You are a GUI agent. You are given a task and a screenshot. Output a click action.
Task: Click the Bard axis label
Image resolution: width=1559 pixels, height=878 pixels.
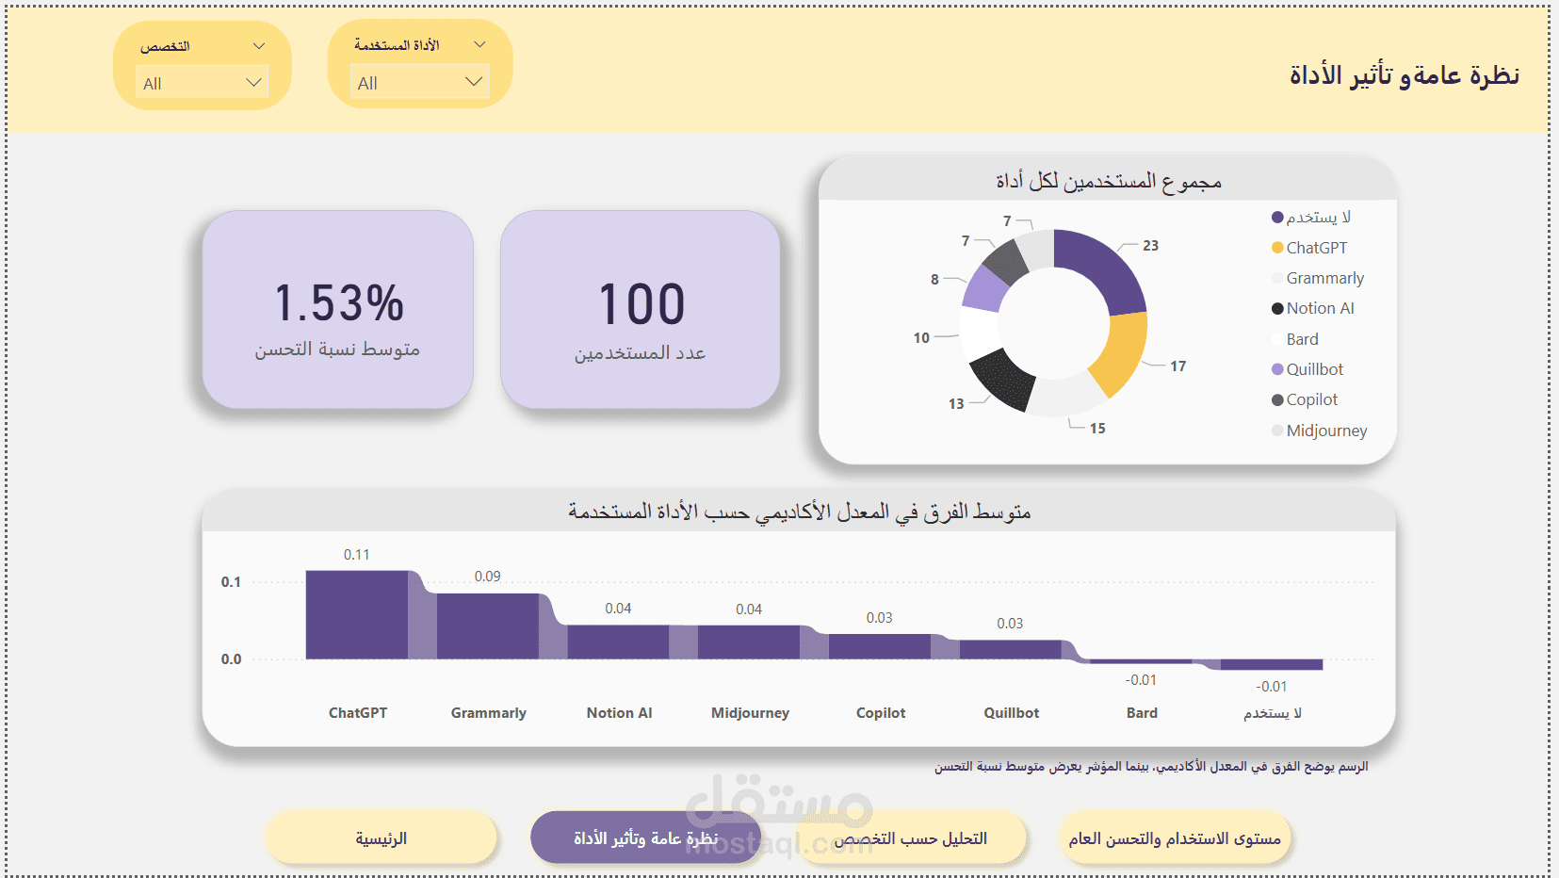pos(1142,713)
